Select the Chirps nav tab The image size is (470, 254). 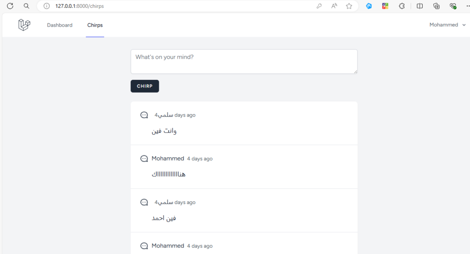coord(95,25)
